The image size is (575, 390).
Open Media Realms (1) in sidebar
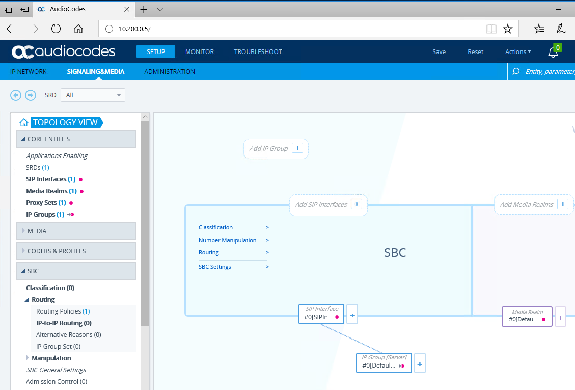51,191
